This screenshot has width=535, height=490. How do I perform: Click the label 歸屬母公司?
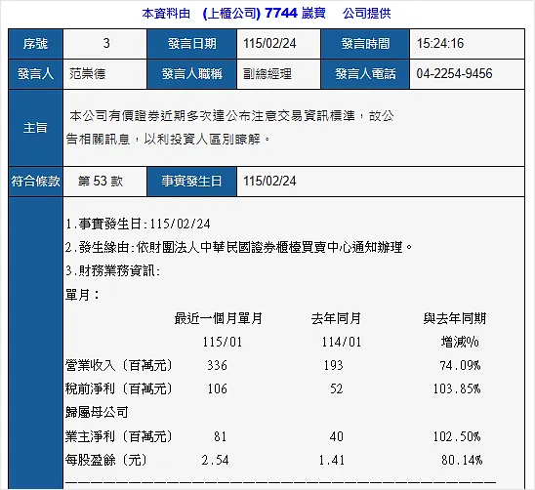pyautogui.click(x=97, y=413)
